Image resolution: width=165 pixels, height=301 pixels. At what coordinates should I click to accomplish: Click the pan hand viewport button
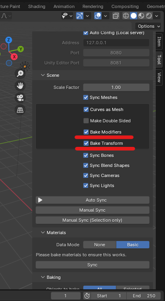pos(20,86)
